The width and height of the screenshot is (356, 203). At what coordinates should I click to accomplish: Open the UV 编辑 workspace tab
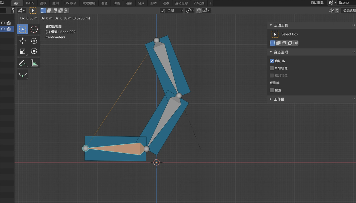70,3
